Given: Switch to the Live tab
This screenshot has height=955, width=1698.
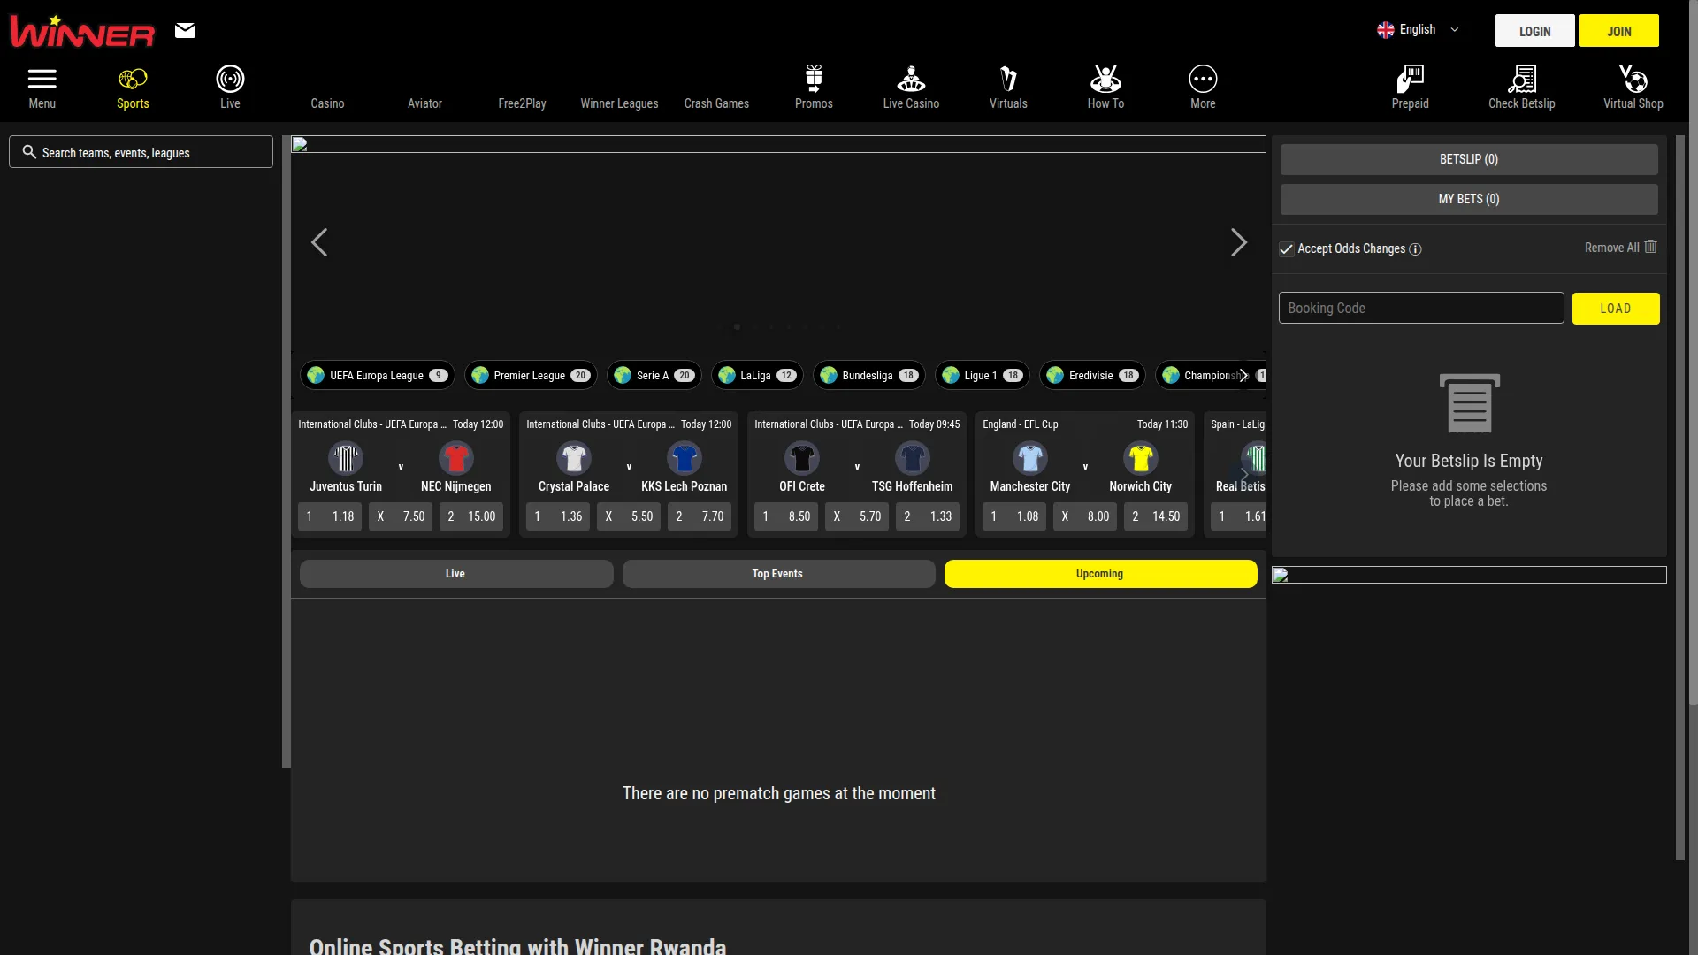Looking at the screenshot, I should pos(456,574).
